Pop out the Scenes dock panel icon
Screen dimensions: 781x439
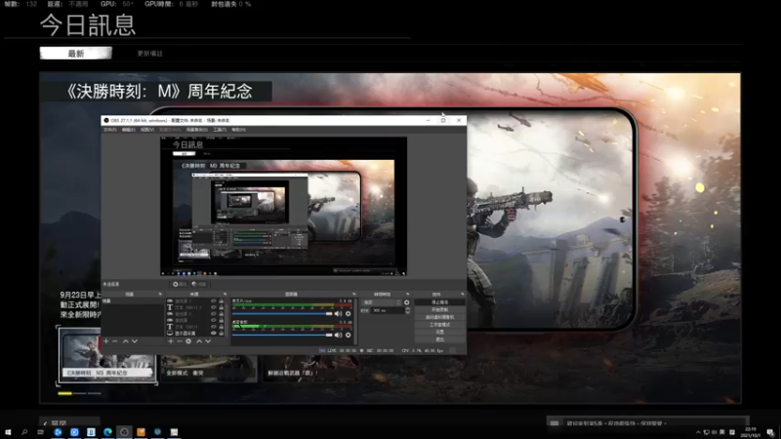160,295
